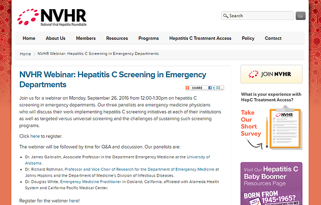Click the Join NVHR button

point(271,74)
